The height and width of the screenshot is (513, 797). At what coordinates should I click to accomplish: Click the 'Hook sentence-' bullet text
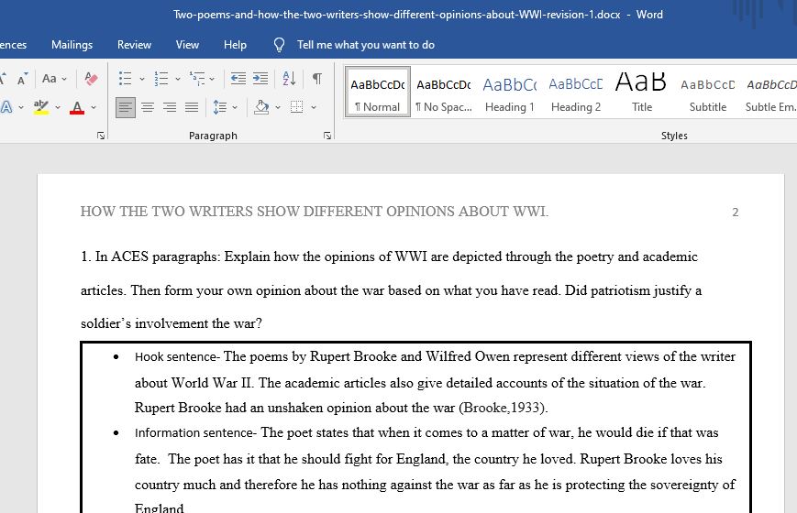click(x=177, y=356)
